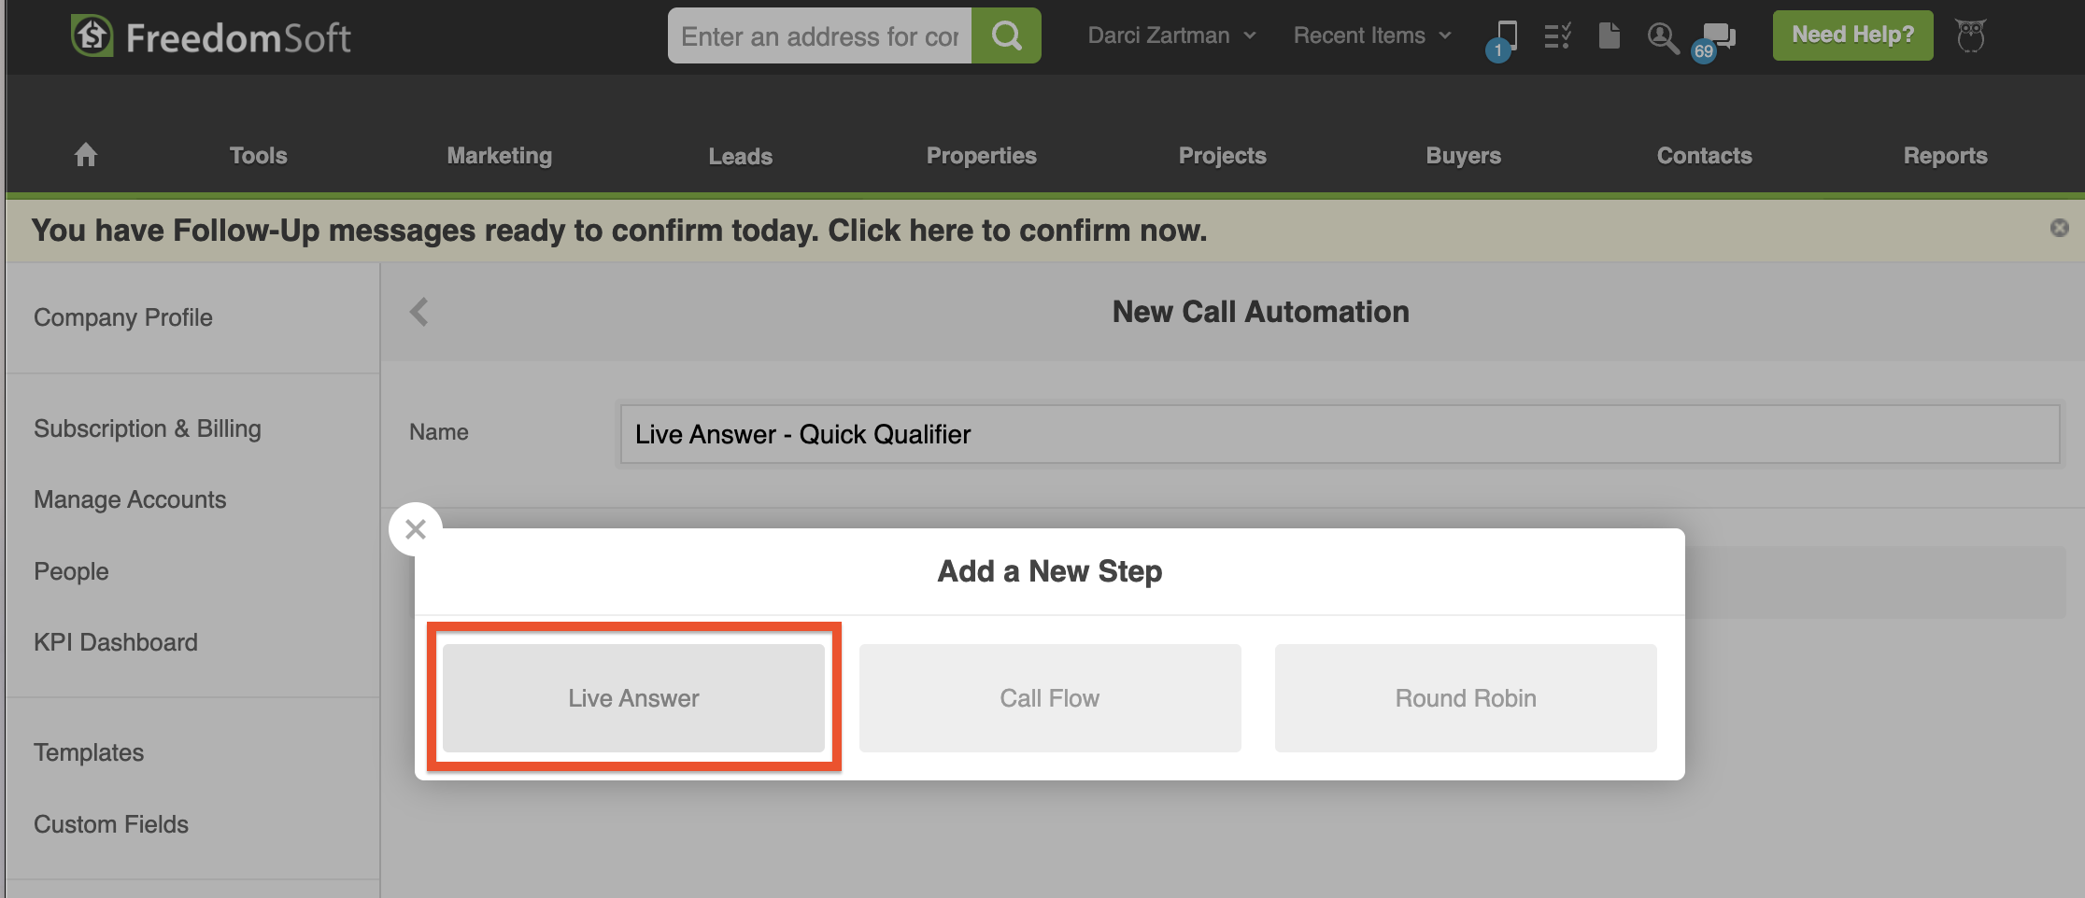Select the Live Answer step
The image size is (2085, 898).
coord(633,698)
